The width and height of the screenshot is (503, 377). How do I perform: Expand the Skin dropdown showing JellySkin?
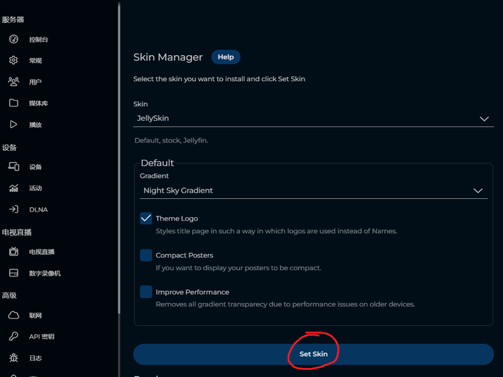pyautogui.click(x=314, y=118)
